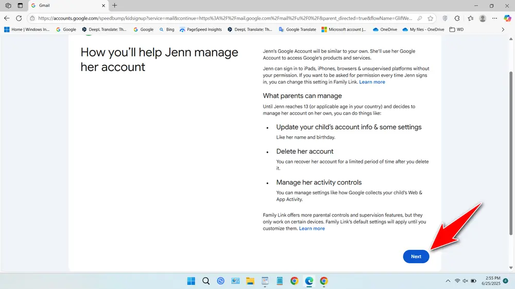Click the 'What parents can manage' heading

pos(302,96)
